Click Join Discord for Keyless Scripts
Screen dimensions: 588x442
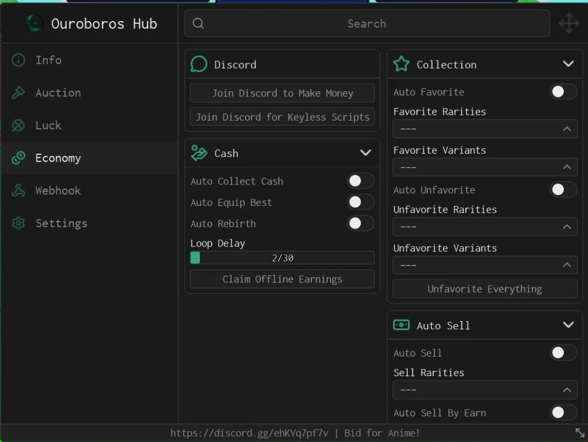282,116
